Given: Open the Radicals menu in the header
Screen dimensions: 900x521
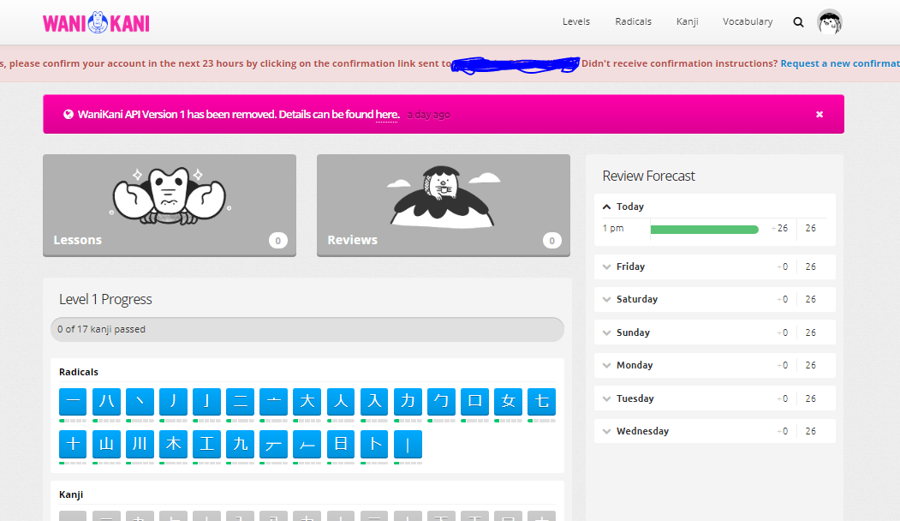Looking at the screenshot, I should click(x=633, y=21).
